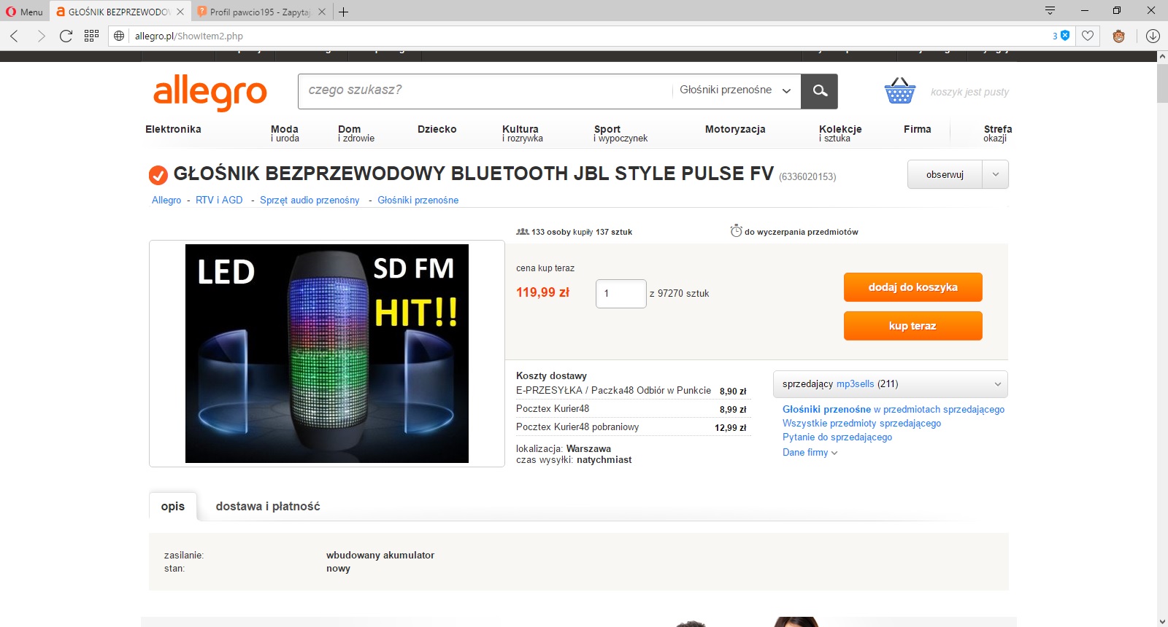The width and height of the screenshot is (1168, 627).
Task: Expand Głośniki przenośne category dropdown
Action: (x=735, y=90)
